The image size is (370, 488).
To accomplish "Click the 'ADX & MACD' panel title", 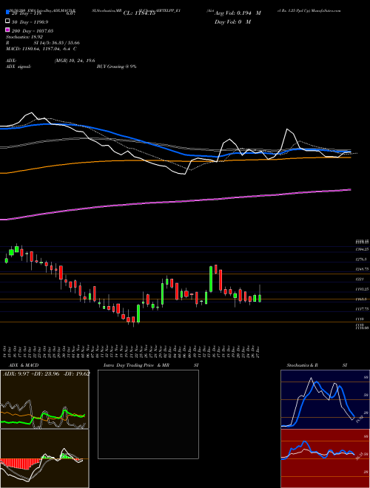I will [24, 365].
